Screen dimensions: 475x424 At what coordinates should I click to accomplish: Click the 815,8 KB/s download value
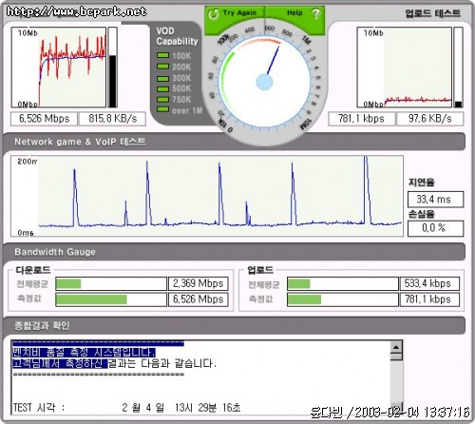[112, 119]
